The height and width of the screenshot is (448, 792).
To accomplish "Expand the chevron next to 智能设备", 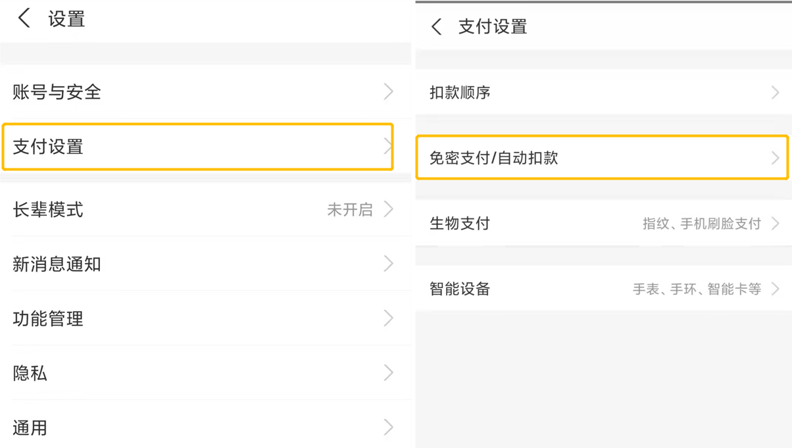I will click(x=776, y=289).
